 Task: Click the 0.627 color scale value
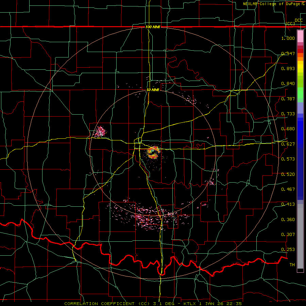click(288, 144)
